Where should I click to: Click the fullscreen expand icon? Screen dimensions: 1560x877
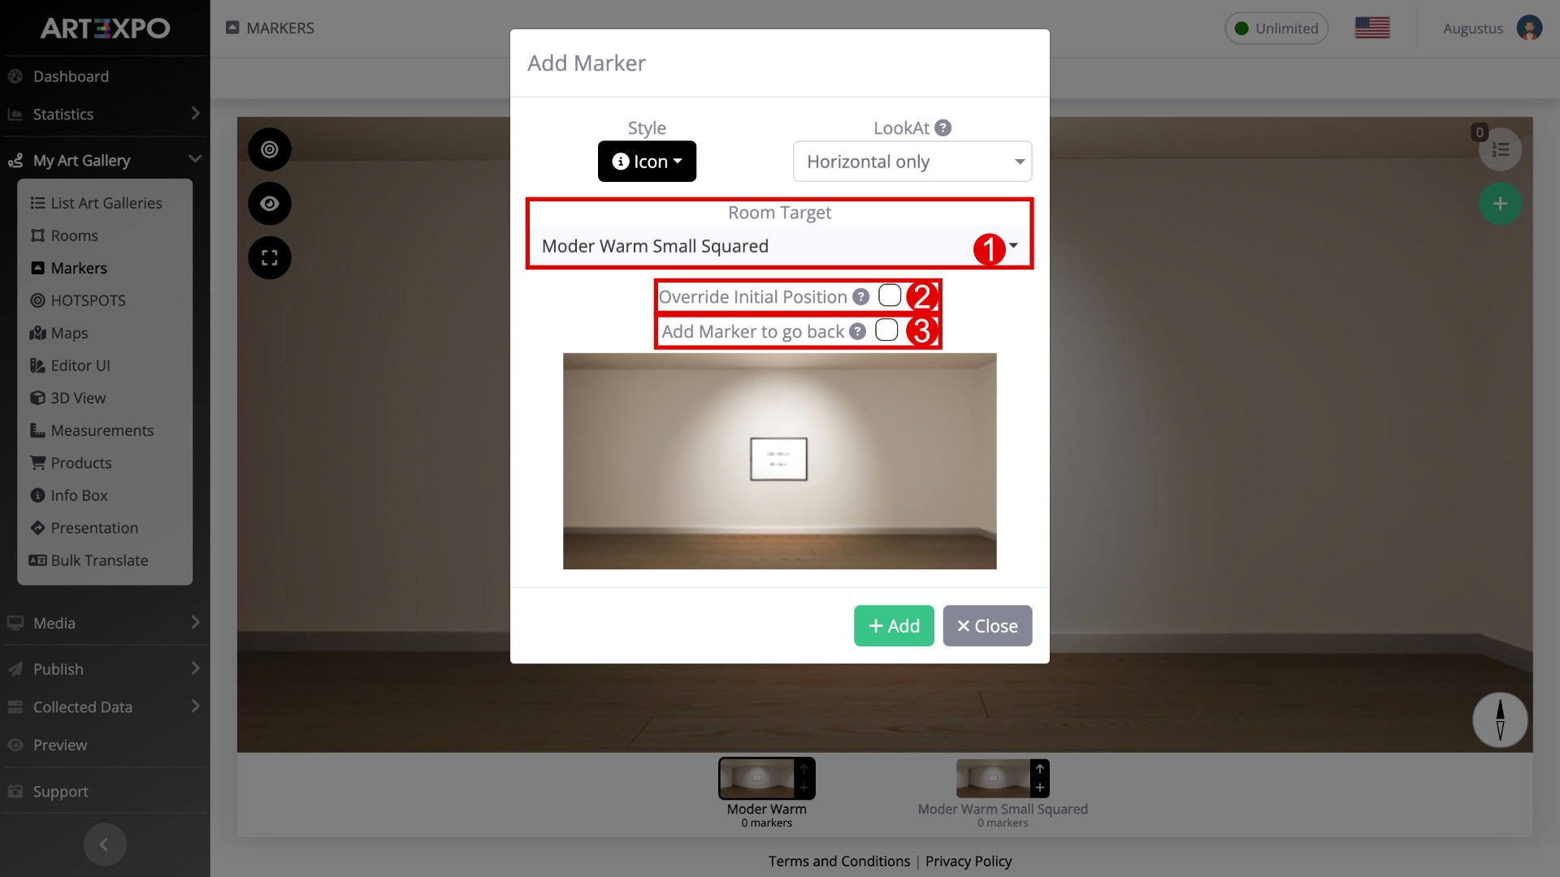click(270, 258)
